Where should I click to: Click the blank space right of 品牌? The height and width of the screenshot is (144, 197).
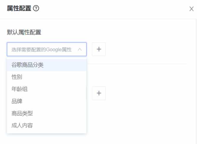[x=54, y=101]
